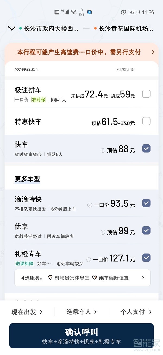Screen dimensions: 163x355
Task: Click the info icon next to 滴滴特快 一口价
Action: pyautogui.click(x=89, y=204)
